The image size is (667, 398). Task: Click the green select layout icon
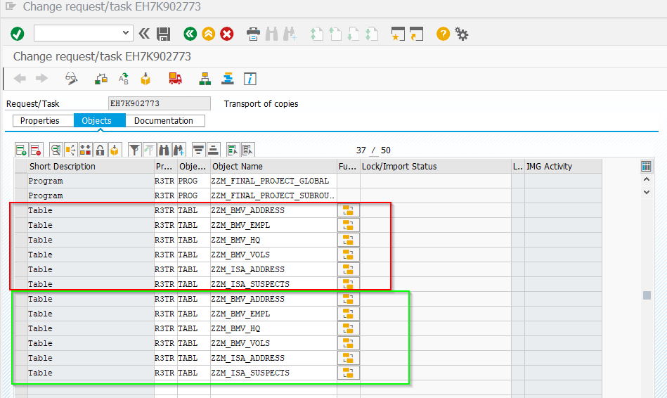tap(233, 150)
